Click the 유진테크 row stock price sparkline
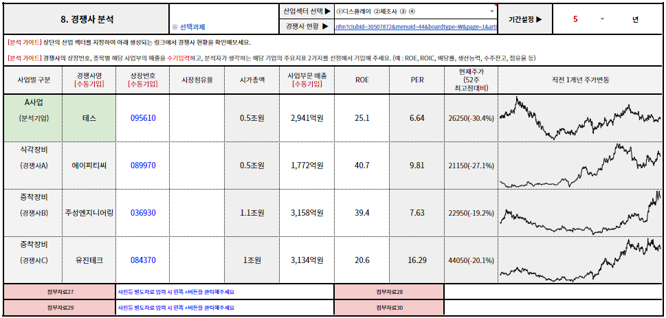666x318 pixels. pos(580,260)
